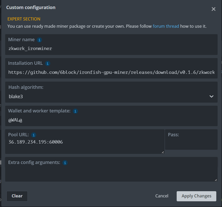Show Installation URL info tooltip icon
Screen dimensions: 222x207
pos(47,63)
